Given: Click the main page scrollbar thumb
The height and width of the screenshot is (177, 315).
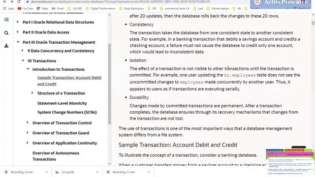Looking at the screenshot, I should tap(313, 23).
